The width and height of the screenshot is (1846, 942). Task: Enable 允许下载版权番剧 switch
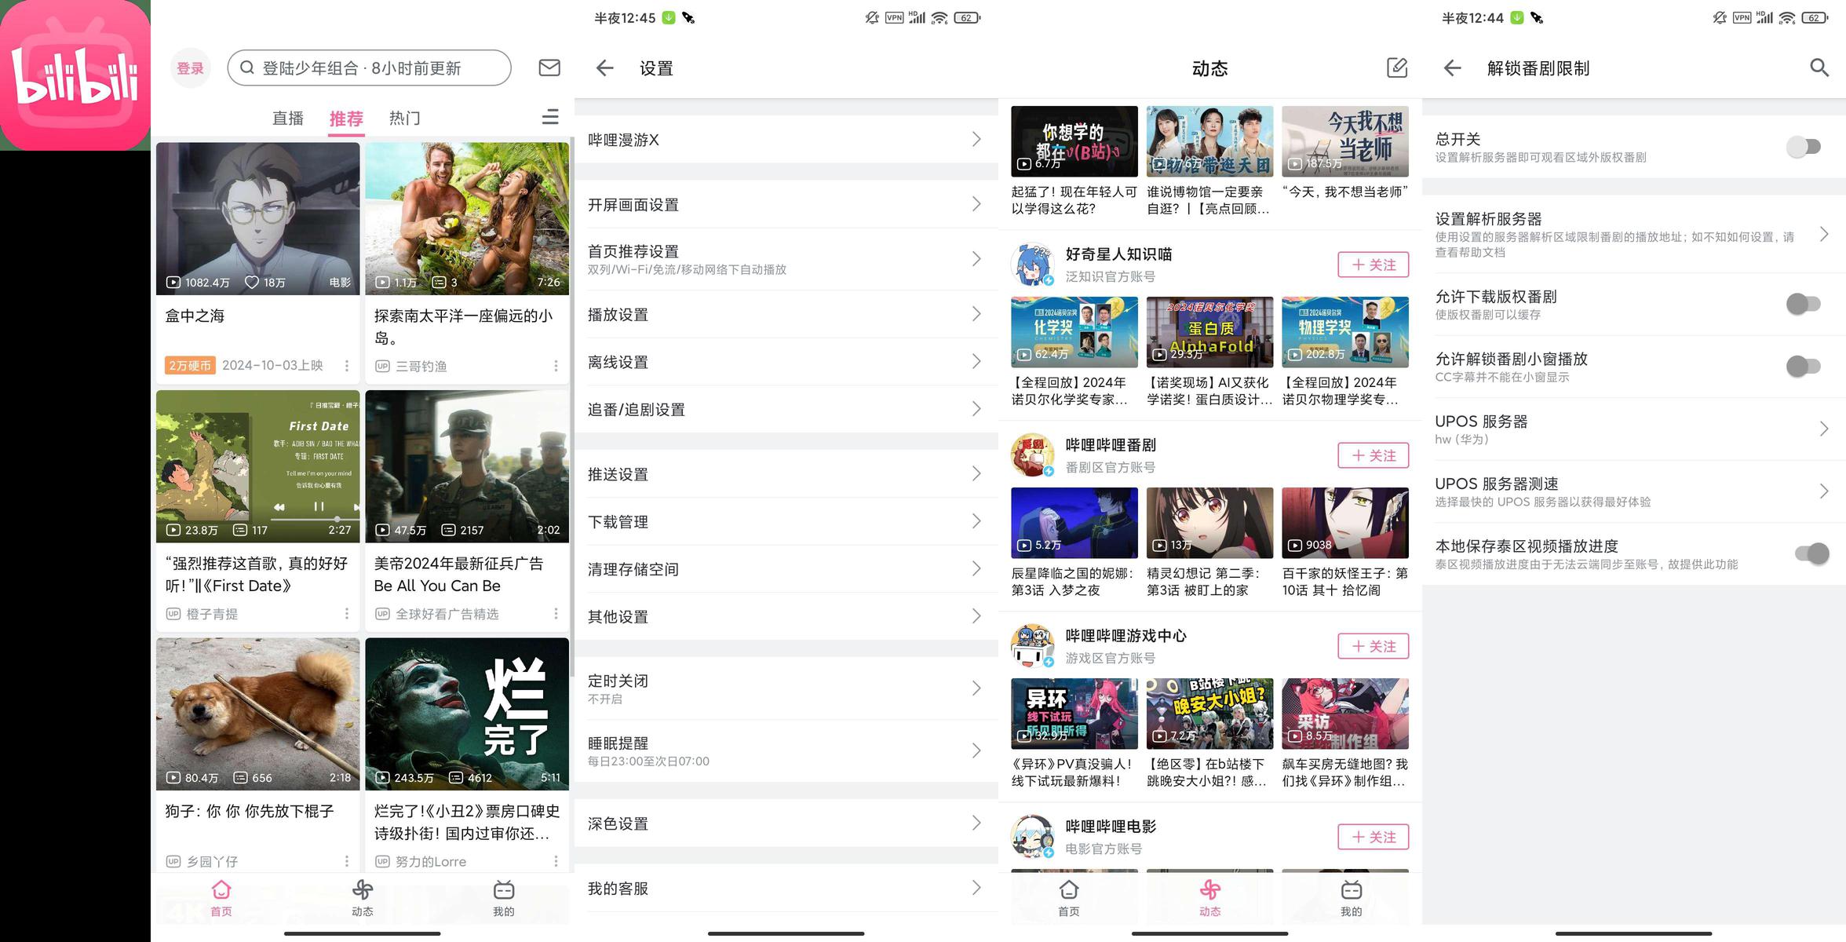coord(1803,304)
